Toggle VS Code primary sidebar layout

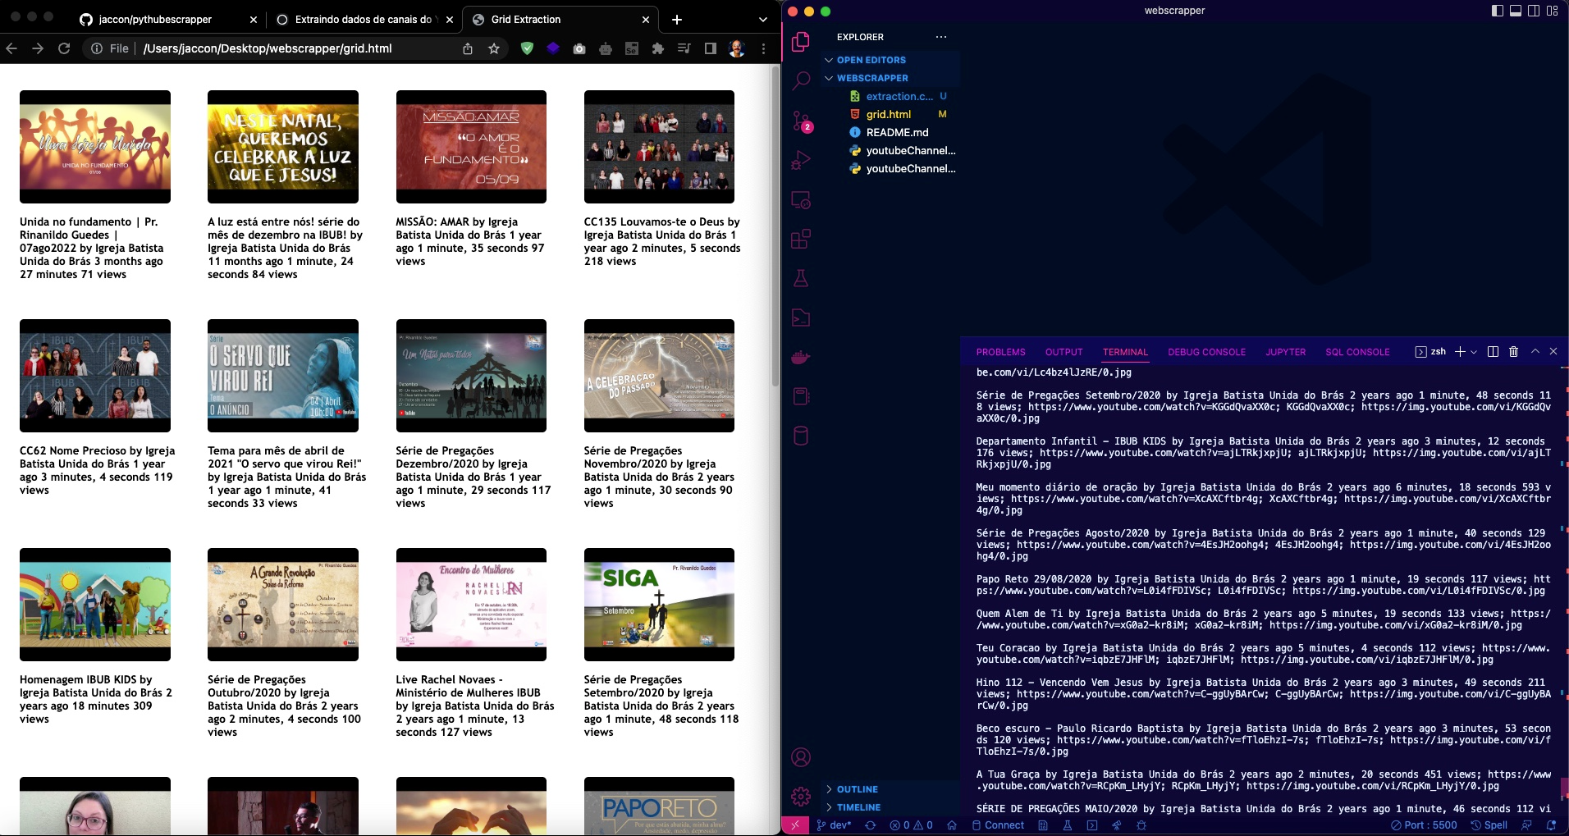coord(1498,11)
